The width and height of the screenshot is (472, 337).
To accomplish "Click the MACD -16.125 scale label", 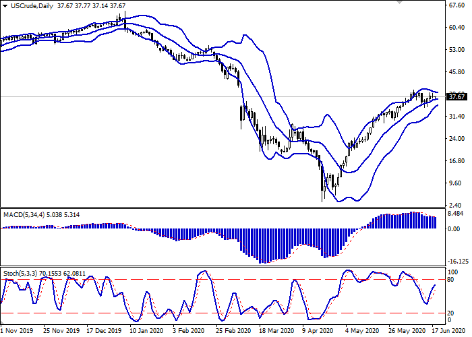I will coord(459,262).
